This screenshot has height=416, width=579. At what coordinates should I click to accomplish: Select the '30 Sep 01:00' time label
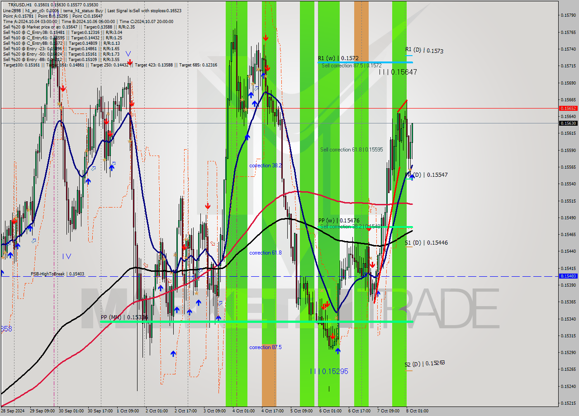click(71, 411)
